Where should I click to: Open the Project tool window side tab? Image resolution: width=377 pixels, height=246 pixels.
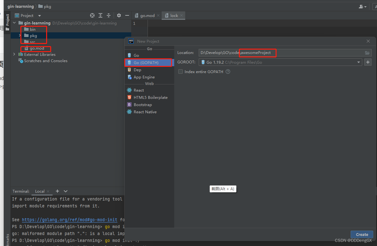point(8,22)
